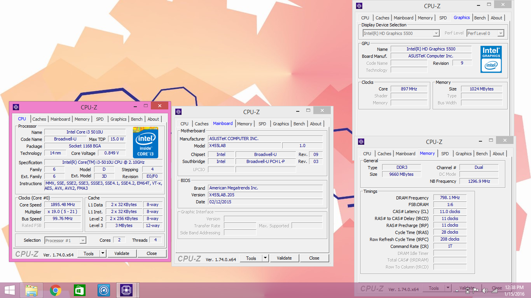Viewport: 531px width, 298px height.
Task: Open the blue circular gauge app on taskbar
Action: [x=103, y=290]
